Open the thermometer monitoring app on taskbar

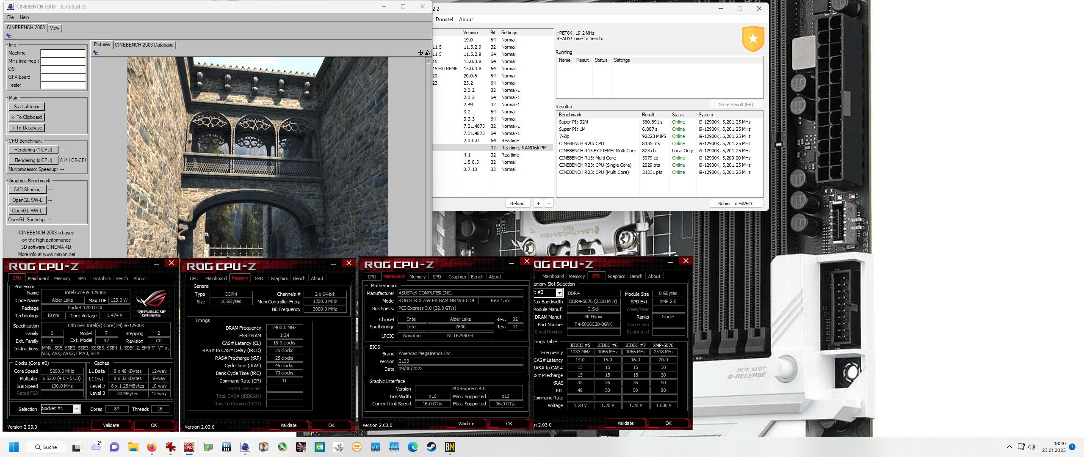pos(264,447)
